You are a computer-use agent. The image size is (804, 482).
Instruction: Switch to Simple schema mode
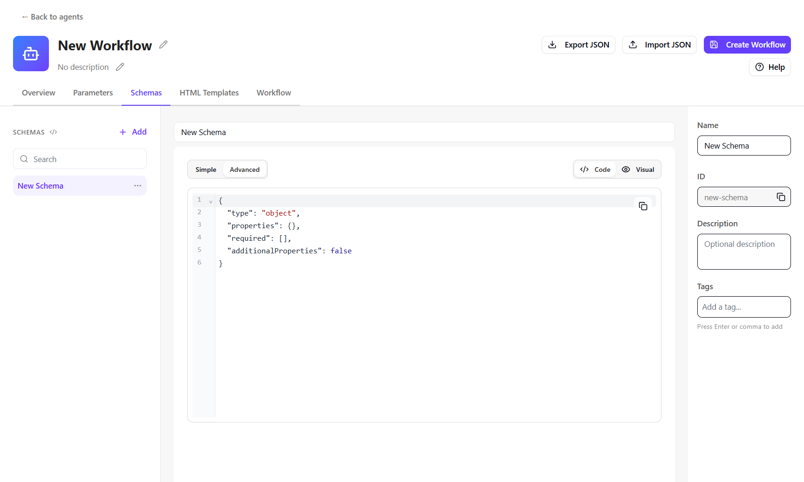pyautogui.click(x=206, y=170)
